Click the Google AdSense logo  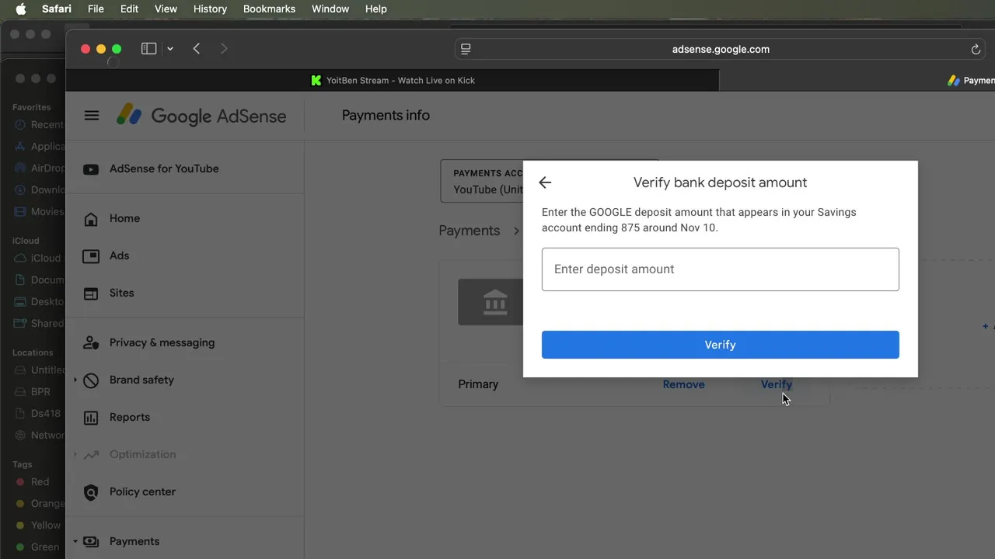click(x=201, y=116)
